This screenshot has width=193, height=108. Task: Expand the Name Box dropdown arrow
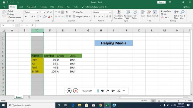click(x=14, y=25)
